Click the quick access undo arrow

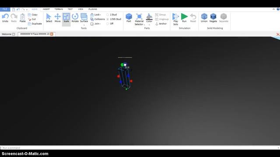click(x=18, y=9)
